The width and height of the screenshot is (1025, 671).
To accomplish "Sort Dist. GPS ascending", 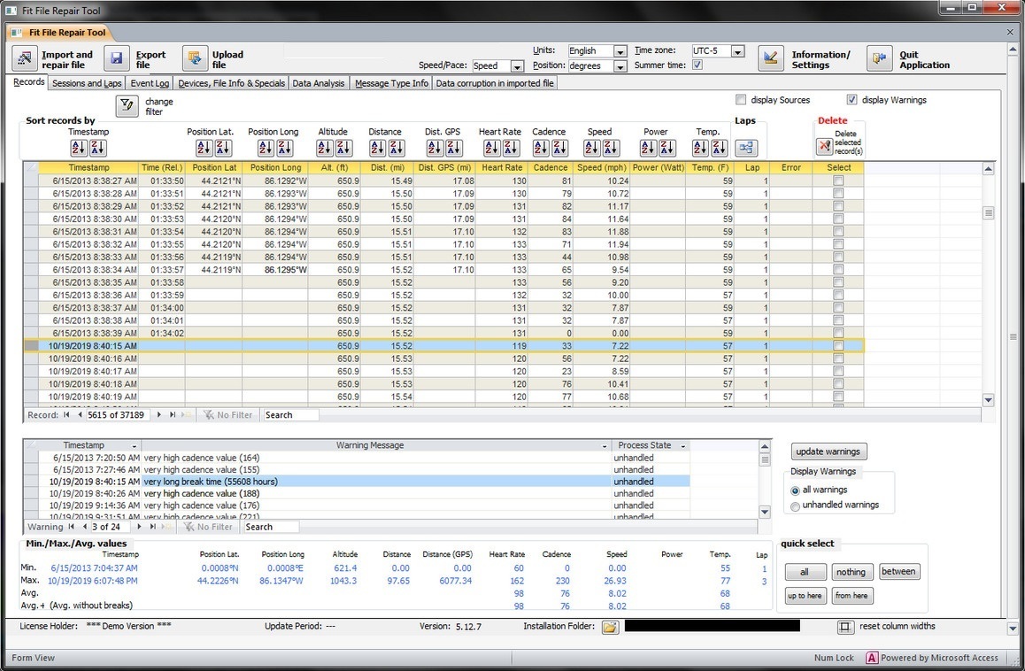I will click(435, 148).
